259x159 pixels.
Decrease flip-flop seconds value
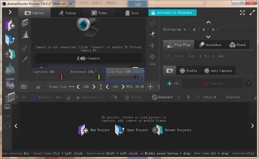tap(201, 56)
